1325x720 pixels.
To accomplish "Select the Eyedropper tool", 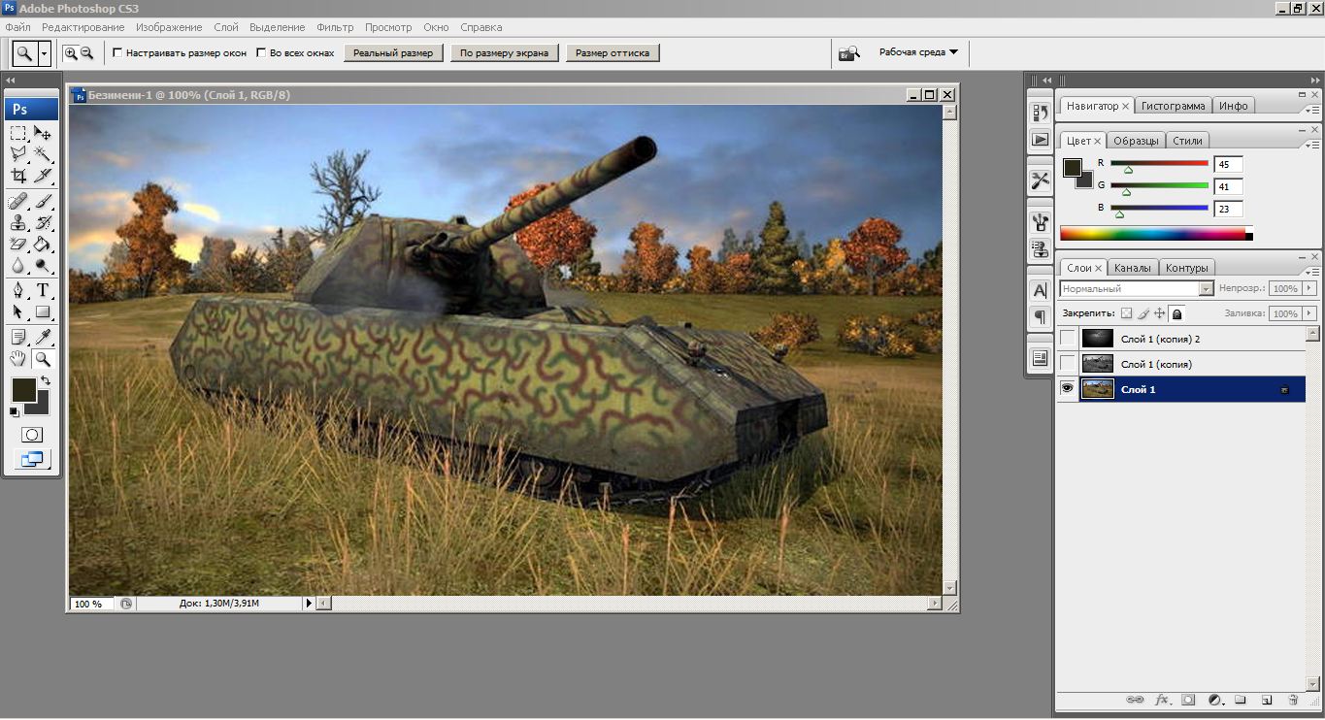I will tap(43, 338).
